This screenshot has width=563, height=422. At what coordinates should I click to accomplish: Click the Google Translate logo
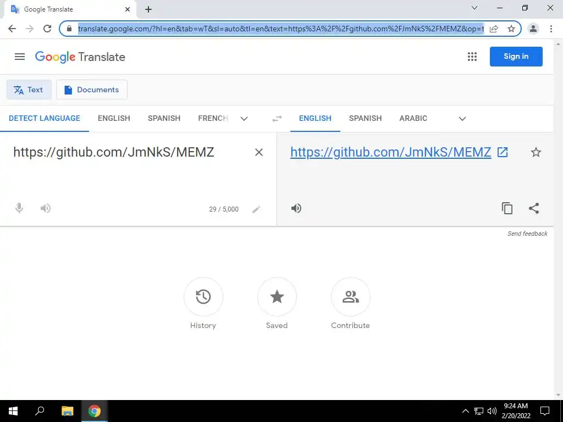[80, 57]
